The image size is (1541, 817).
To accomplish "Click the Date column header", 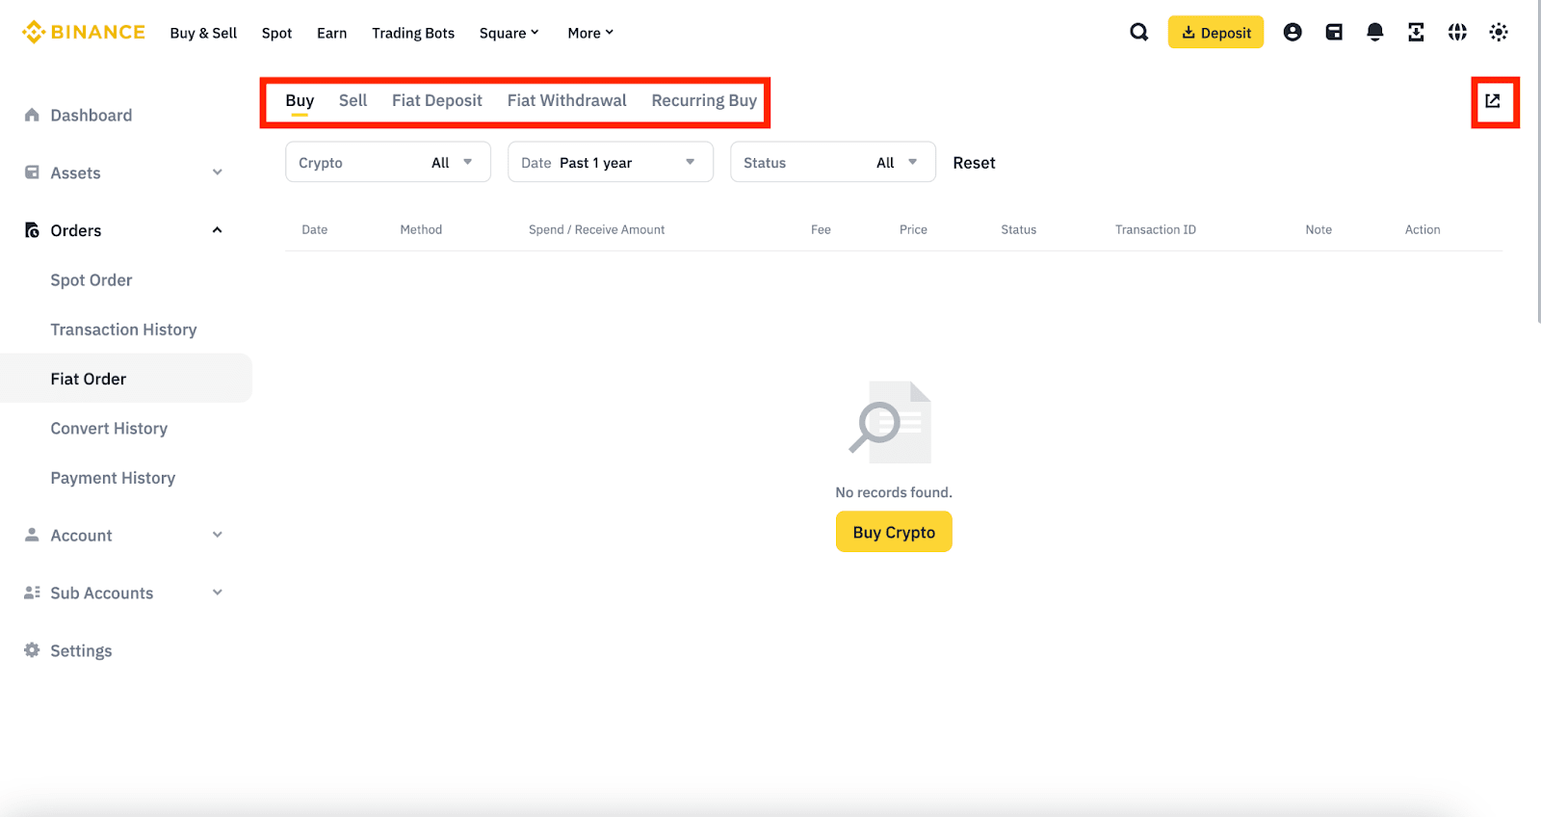I will coord(315,229).
